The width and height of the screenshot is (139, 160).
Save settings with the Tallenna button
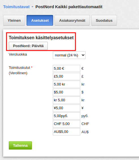pos(20,145)
